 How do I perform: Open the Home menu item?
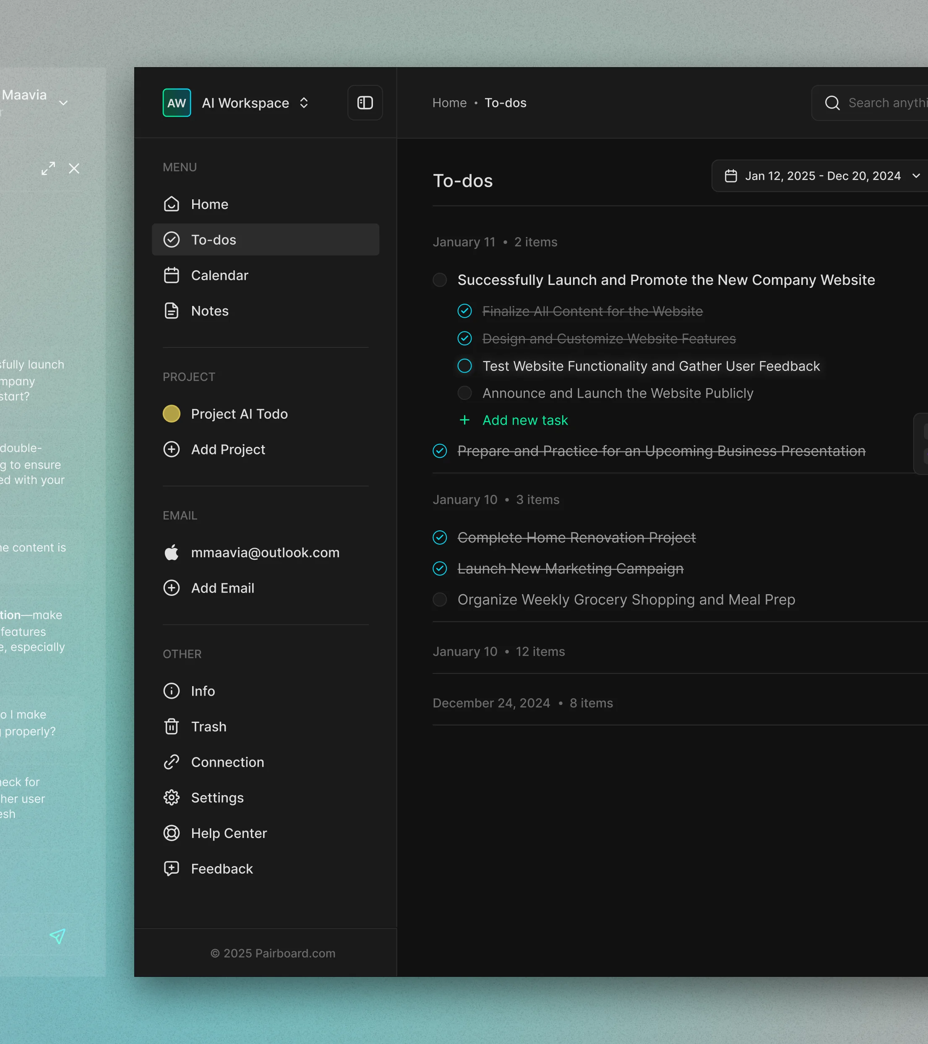[x=266, y=204]
